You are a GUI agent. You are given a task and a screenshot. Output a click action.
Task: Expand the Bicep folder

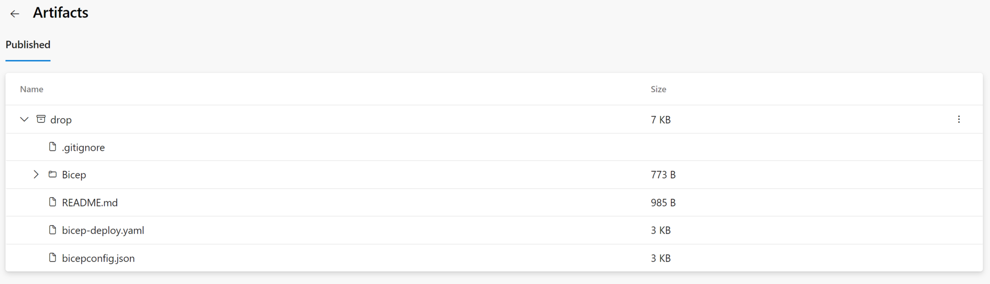(x=36, y=174)
